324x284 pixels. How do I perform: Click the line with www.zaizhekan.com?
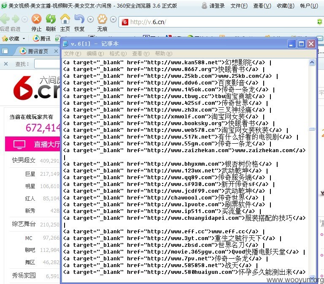click(184, 150)
